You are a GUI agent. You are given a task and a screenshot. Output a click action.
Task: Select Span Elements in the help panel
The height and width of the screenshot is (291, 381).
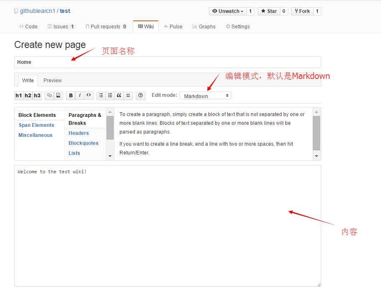(x=36, y=125)
